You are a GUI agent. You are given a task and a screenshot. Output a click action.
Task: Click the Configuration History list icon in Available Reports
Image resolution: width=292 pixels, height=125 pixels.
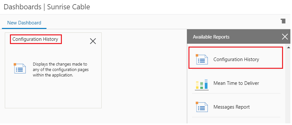[x=202, y=59]
